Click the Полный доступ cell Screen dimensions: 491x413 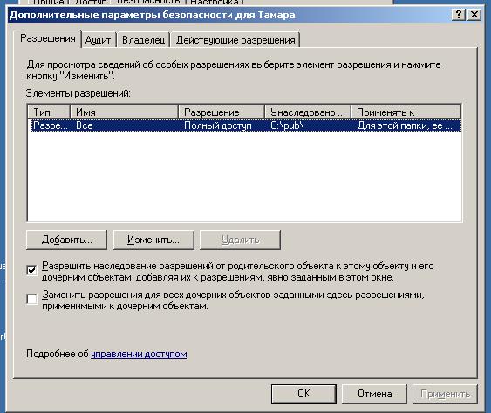pos(218,125)
